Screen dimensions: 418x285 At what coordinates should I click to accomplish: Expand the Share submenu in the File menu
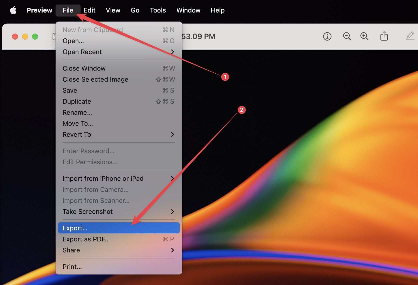click(x=71, y=250)
